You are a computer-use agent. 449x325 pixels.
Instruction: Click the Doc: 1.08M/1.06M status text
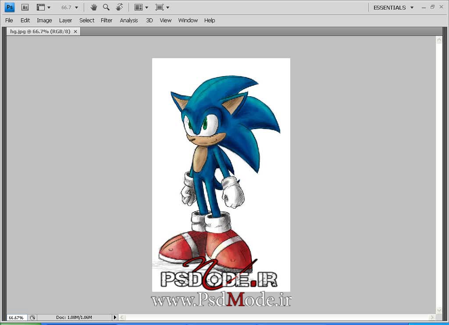pyautogui.click(x=74, y=317)
